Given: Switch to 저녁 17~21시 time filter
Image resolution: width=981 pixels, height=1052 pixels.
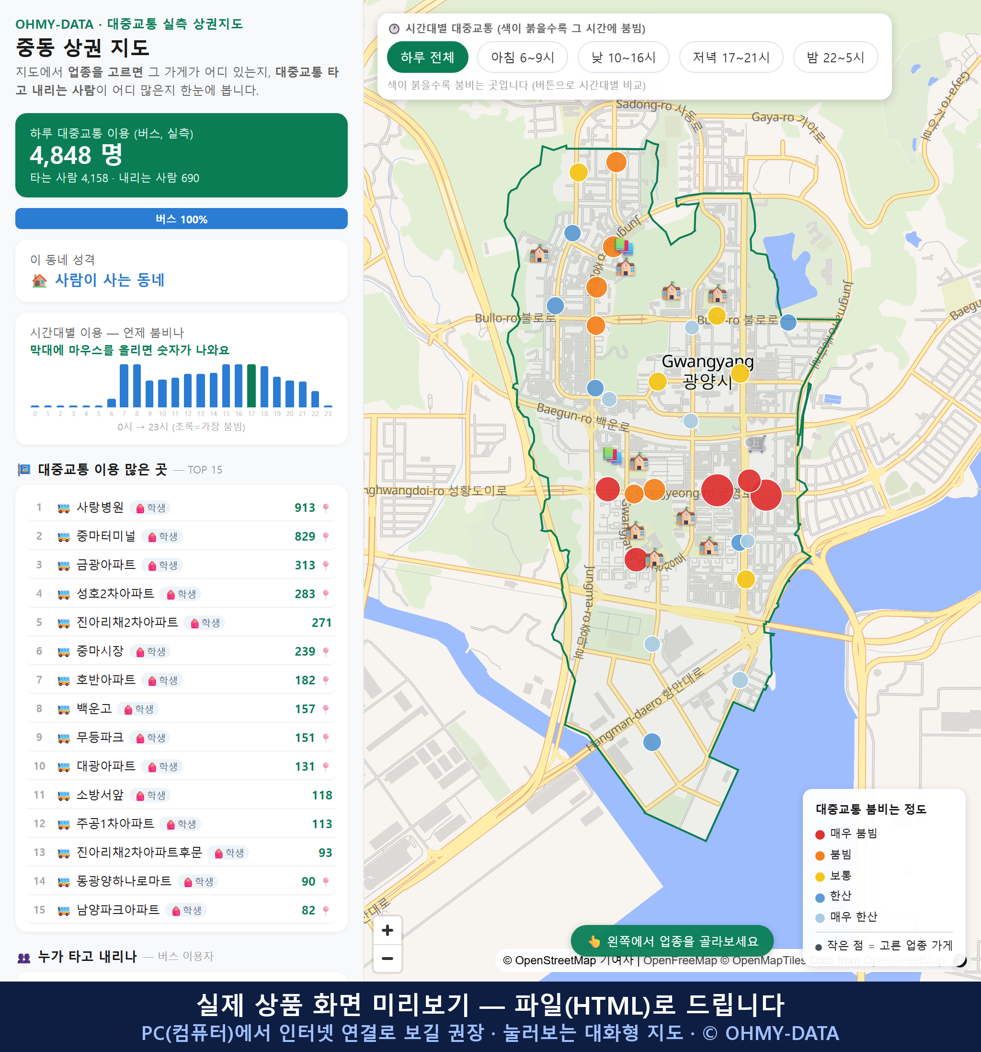Looking at the screenshot, I should [731, 57].
